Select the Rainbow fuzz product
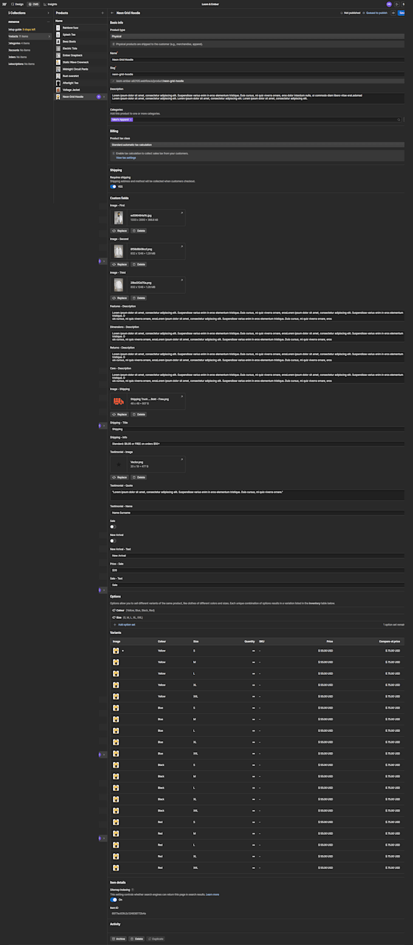Image resolution: width=413 pixels, height=945 pixels. [x=80, y=27]
